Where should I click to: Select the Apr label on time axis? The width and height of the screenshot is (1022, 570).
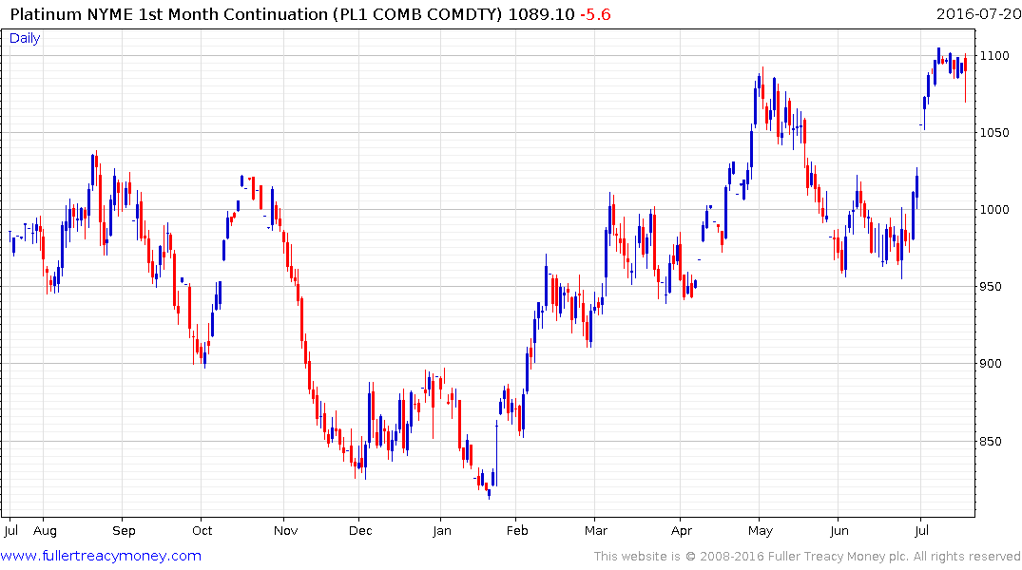(x=682, y=531)
